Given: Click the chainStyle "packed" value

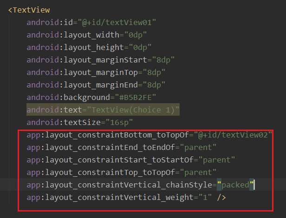Looking at the screenshot, I should [x=235, y=185].
